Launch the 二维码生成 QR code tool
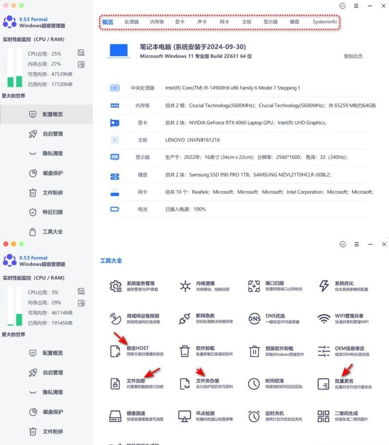Viewport: 389px width, 445px height. tap(324, 416)
